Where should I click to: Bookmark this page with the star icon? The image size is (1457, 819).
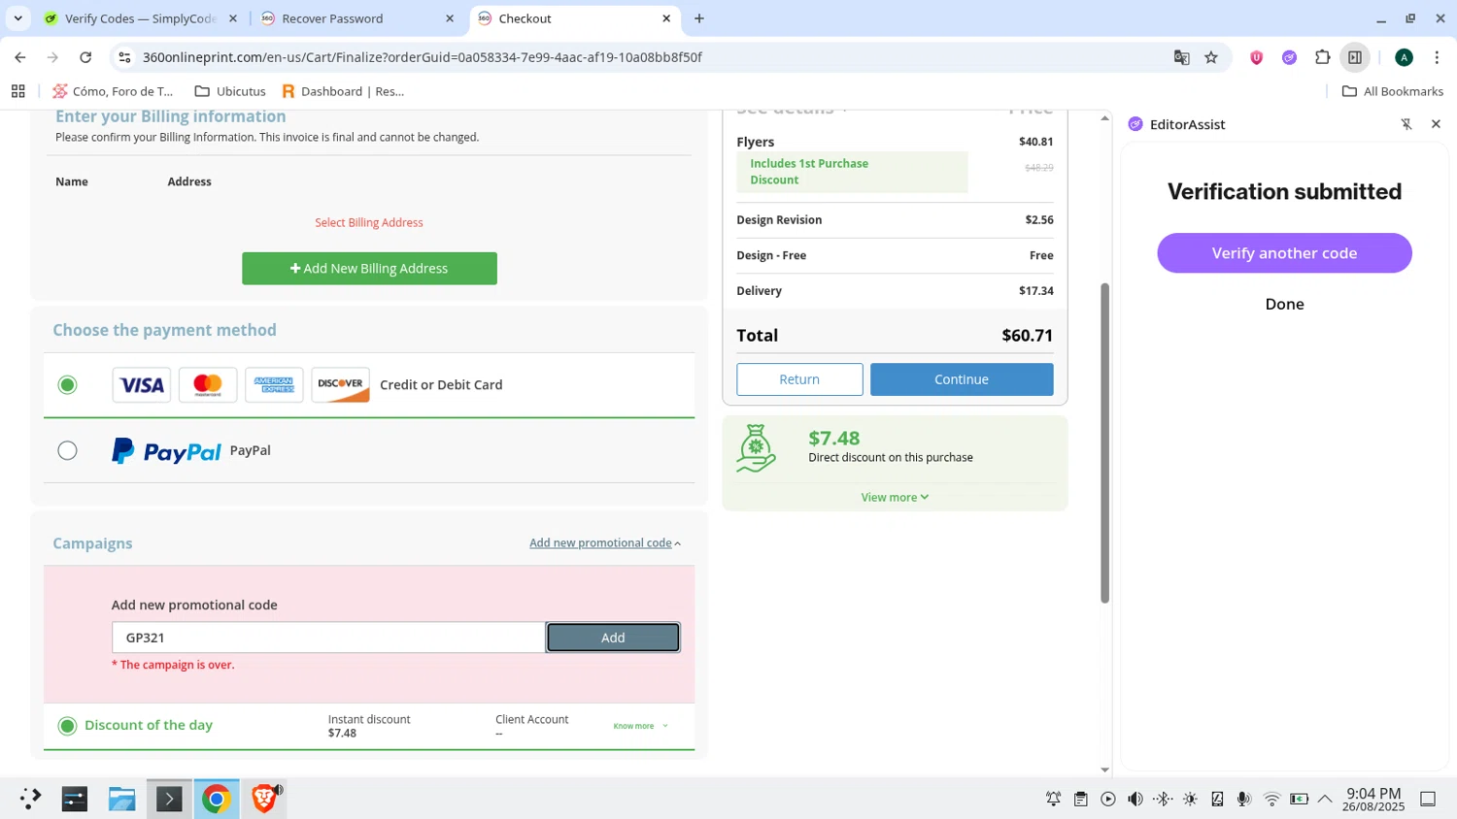click(x=1211, y=57)
